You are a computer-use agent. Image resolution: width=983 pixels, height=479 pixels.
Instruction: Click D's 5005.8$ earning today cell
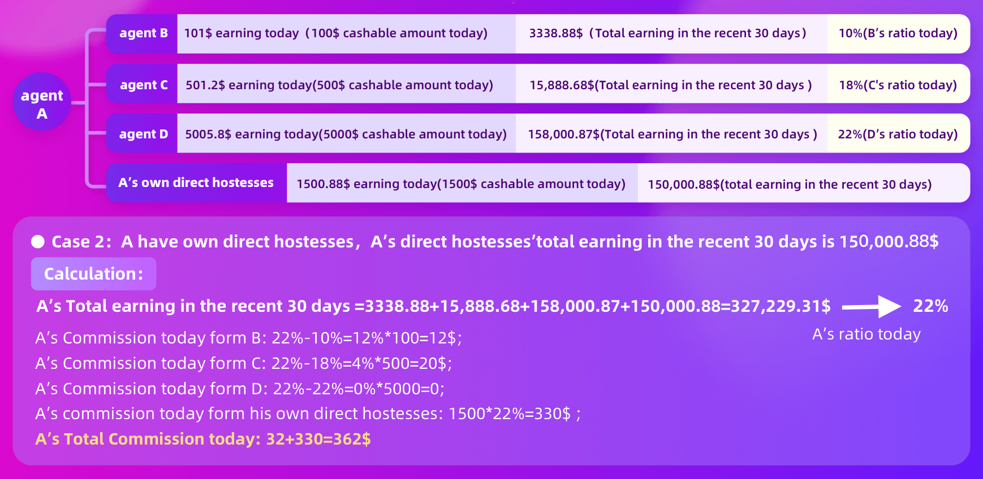[346, 134]
